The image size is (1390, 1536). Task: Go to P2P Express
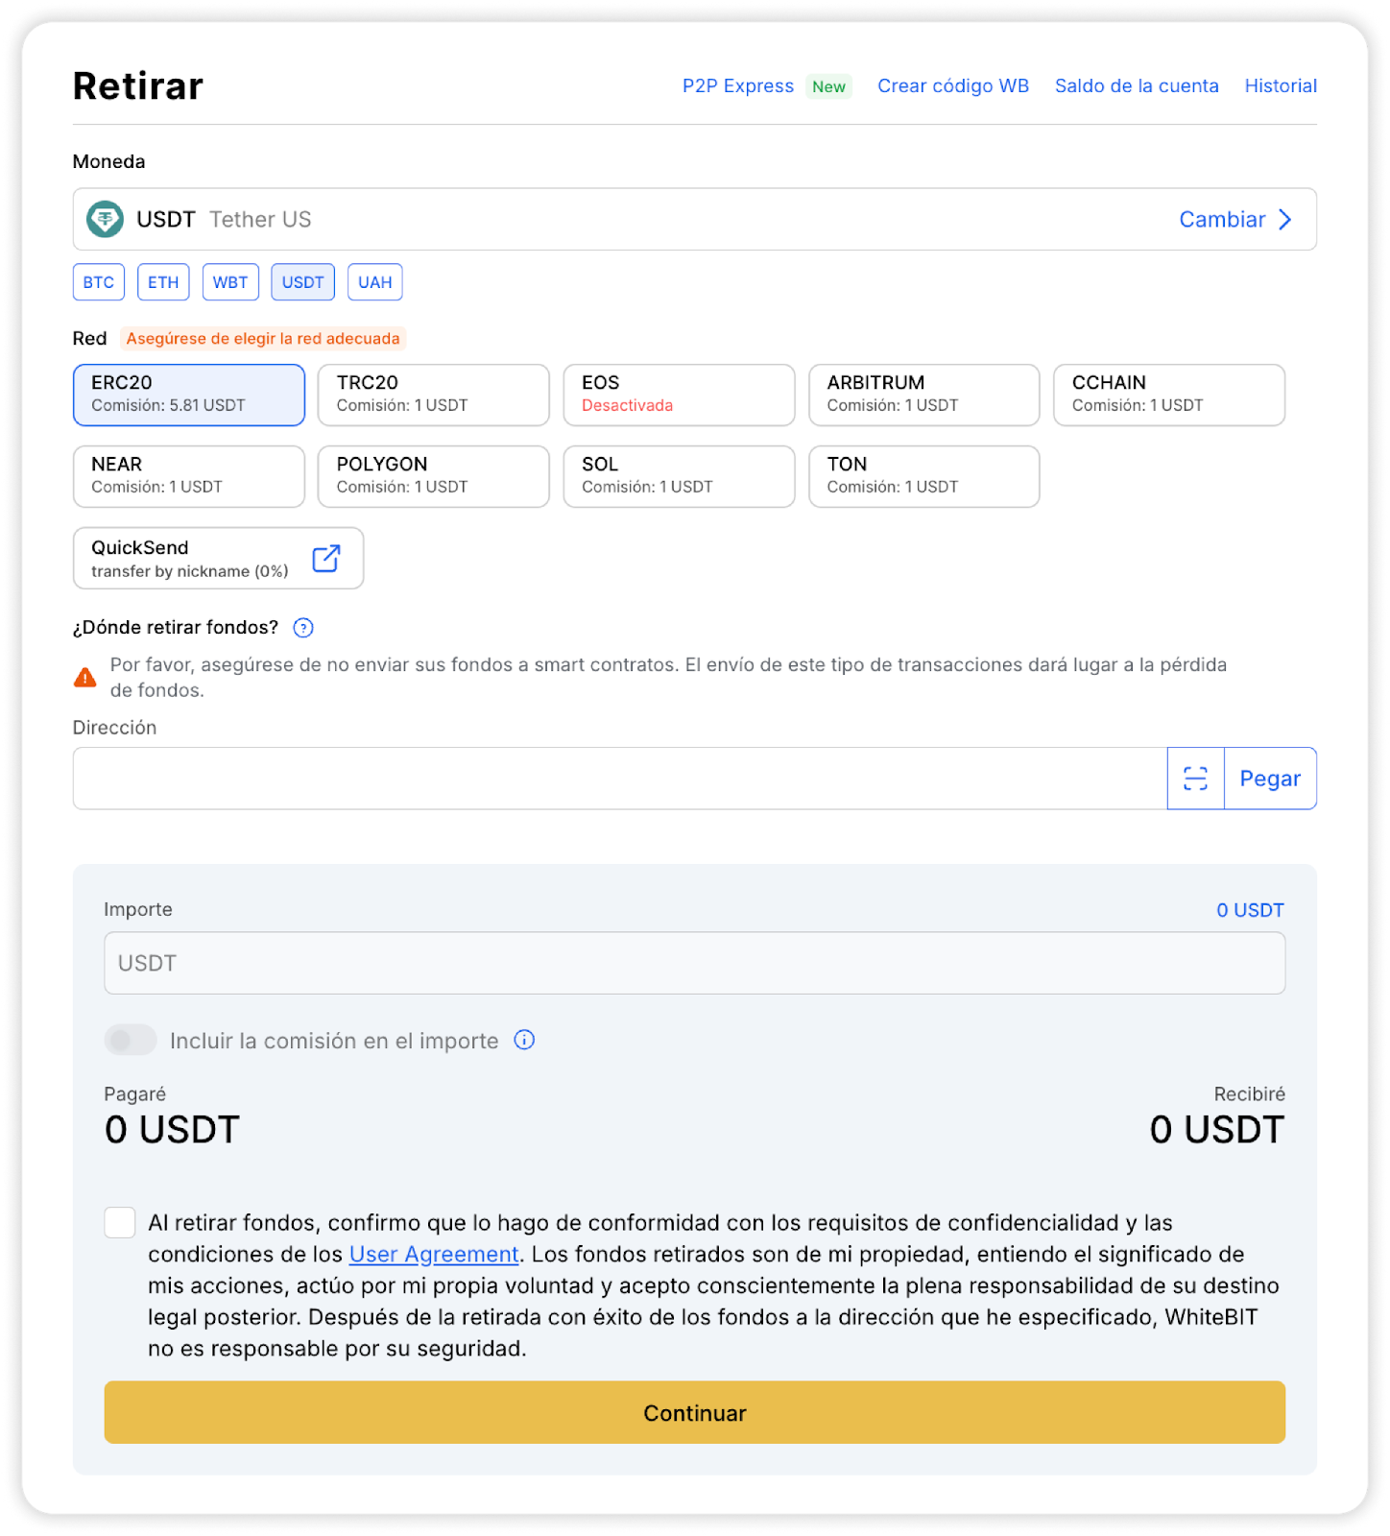(x=738, y=85)
